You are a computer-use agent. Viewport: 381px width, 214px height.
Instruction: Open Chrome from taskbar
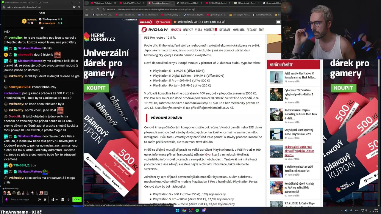pos(184,210)
